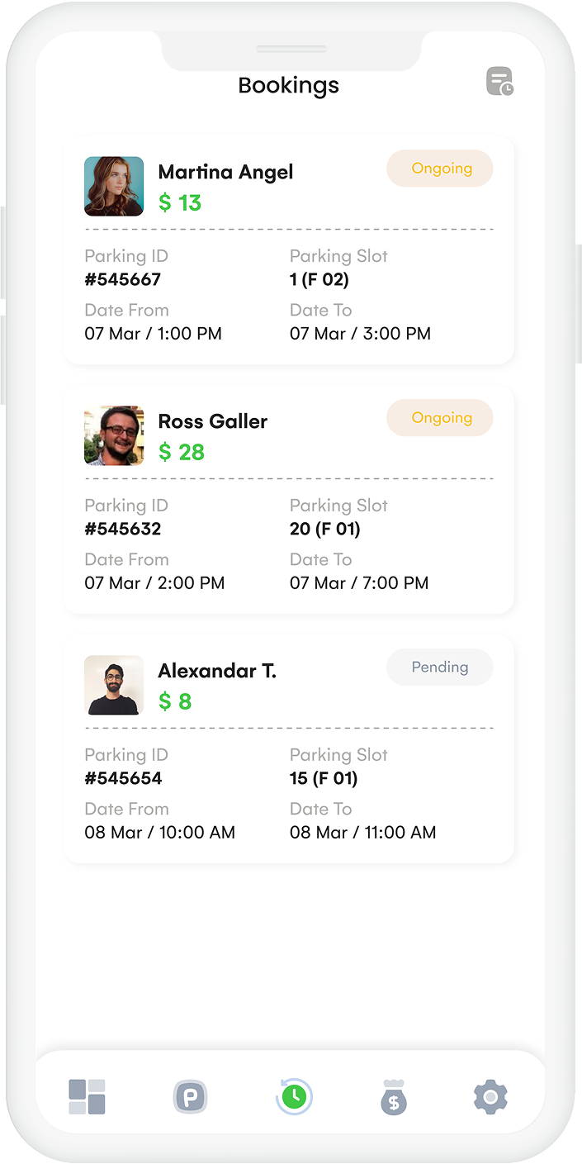
Task: Open Martina Angel's name link
Action: [x=225, y=172]
